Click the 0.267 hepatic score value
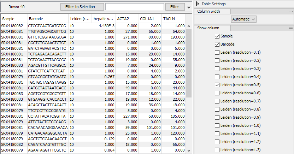This screenshot has width=294, height=154. coord(109,77)
